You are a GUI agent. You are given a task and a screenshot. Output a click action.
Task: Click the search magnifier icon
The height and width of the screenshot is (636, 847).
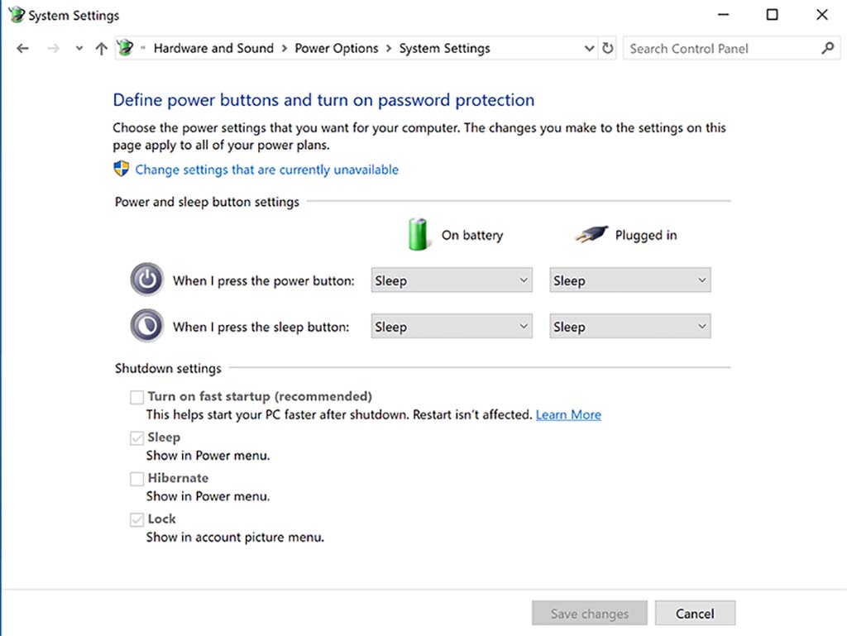point(827,49)
